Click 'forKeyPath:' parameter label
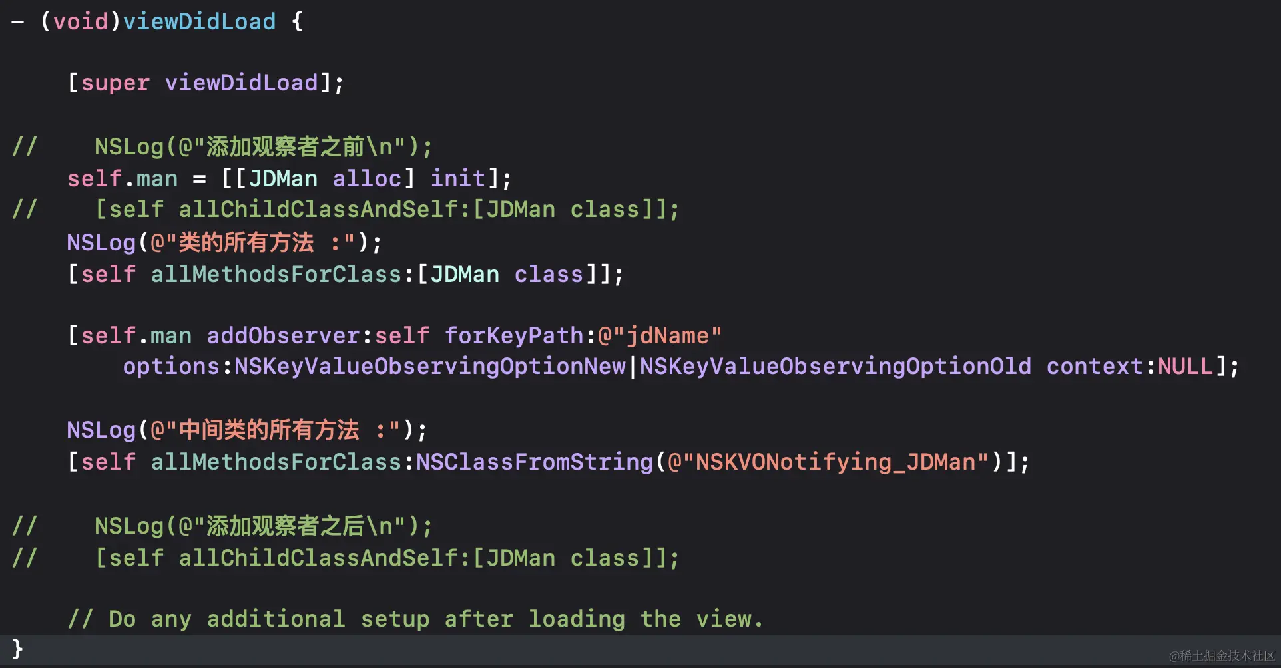This screenshot has height=668, width=1281. [521, 335]
